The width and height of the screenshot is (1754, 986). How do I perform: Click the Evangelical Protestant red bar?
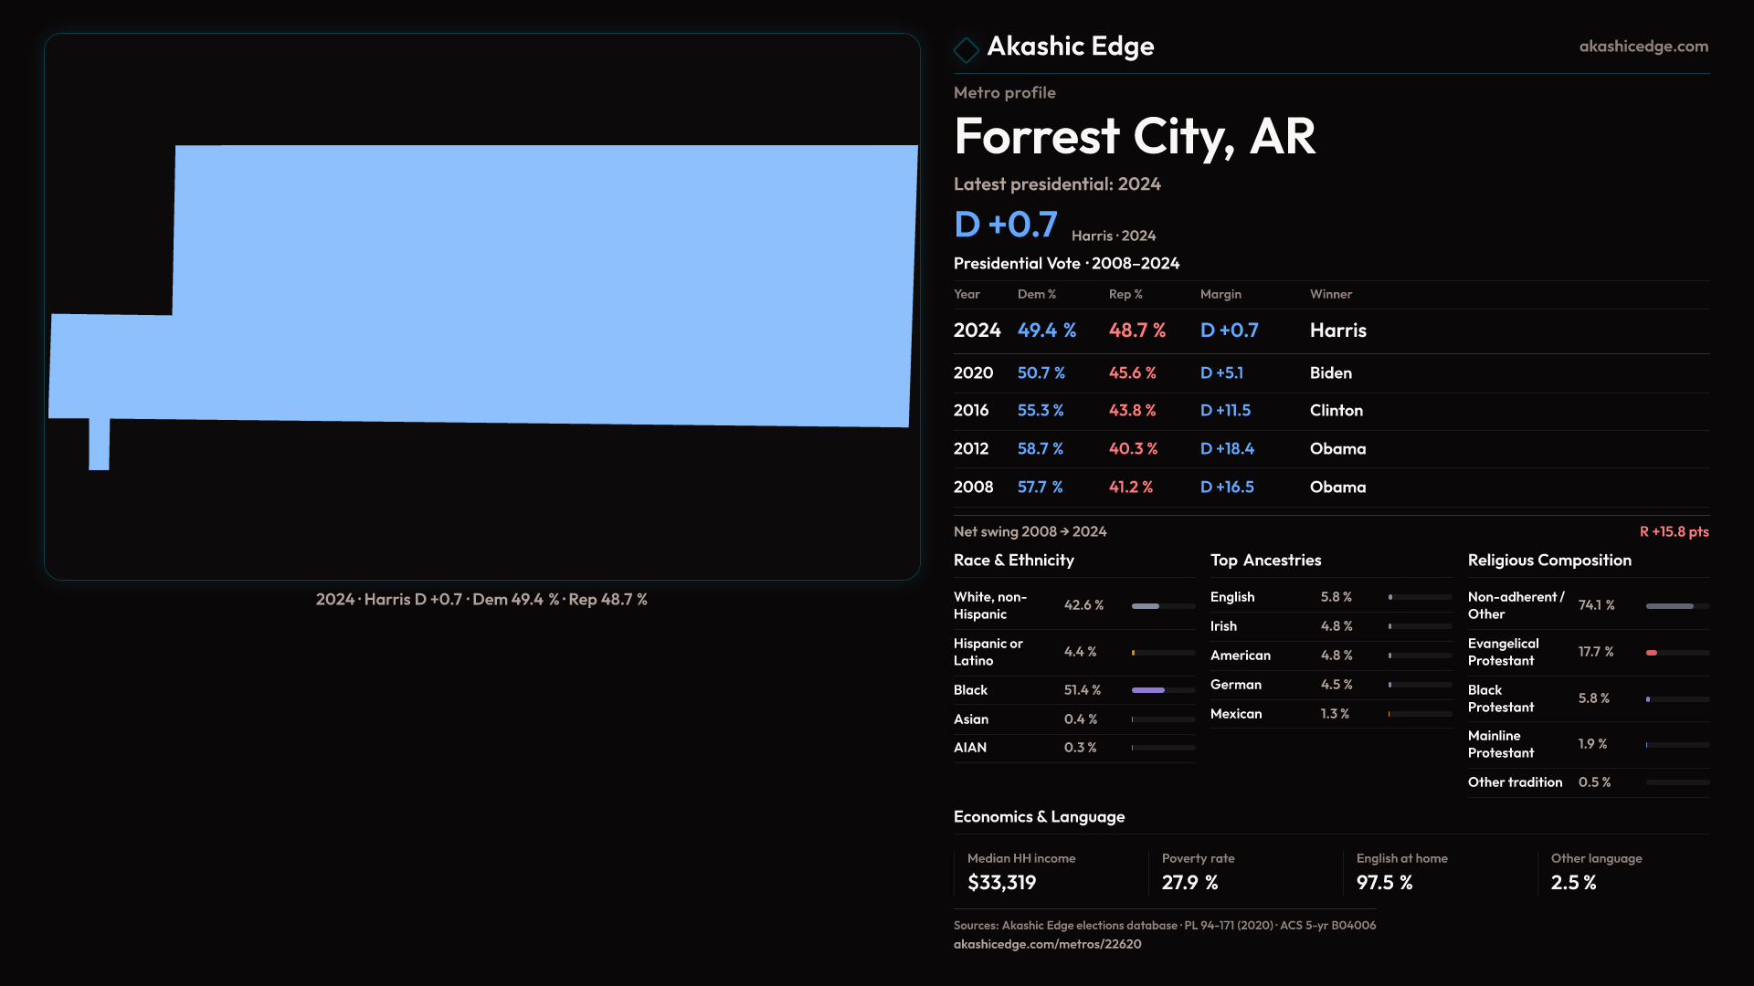click(1652, 653)
